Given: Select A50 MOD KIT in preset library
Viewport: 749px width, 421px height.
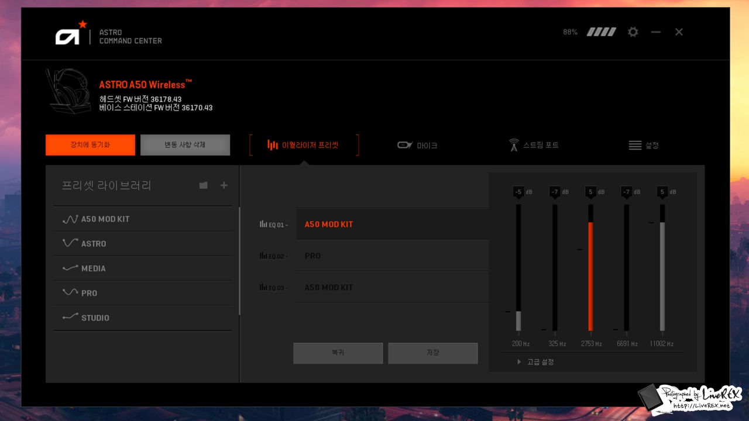Looking at the screenshot, I should [x=143, y=219].
